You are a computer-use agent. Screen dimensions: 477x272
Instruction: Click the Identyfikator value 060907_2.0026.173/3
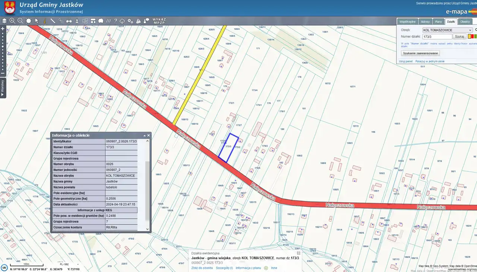(x=121, y=142)
